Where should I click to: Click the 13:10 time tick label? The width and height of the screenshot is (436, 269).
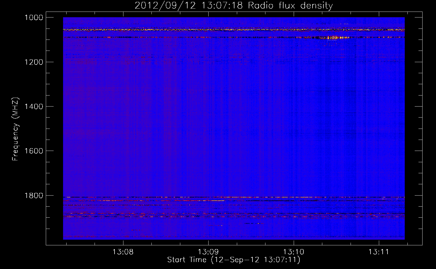(293, 252)
